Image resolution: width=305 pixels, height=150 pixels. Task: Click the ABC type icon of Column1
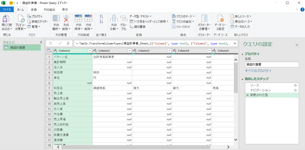click(x=55, y=51)
